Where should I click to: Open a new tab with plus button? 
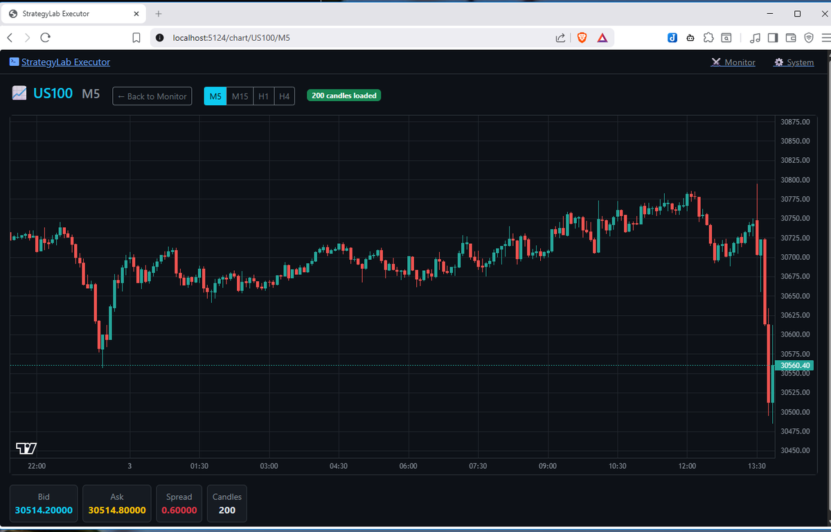(x=159, y=14)
